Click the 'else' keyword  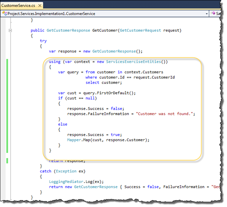pyautogui.click(x=63, y=124)
